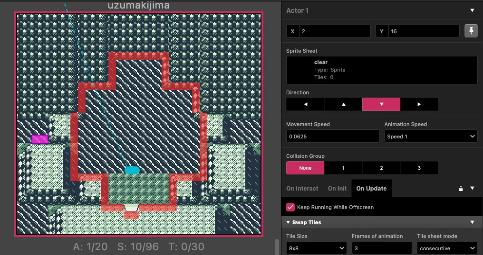Set actor direction to left arrow

[x=305, y=104]
